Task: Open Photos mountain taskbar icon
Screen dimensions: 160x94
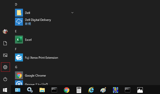Action: [x=140, y=90]
